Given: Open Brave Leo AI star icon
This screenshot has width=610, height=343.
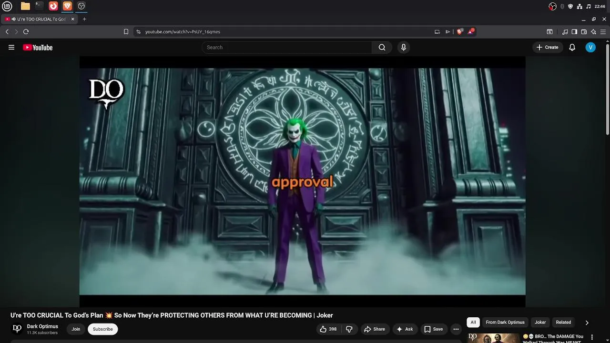Looking at the screenshot, I should [593, 31].
